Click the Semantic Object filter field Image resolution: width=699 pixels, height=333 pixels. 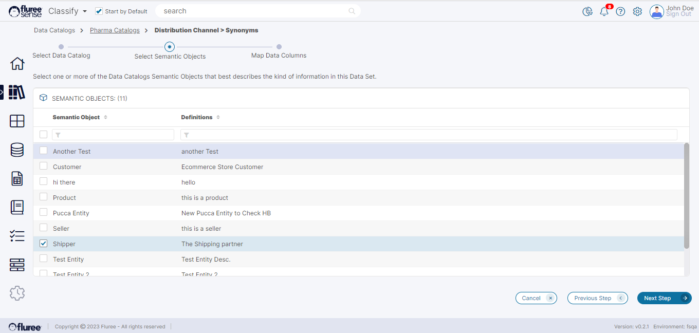coord(113,135)
